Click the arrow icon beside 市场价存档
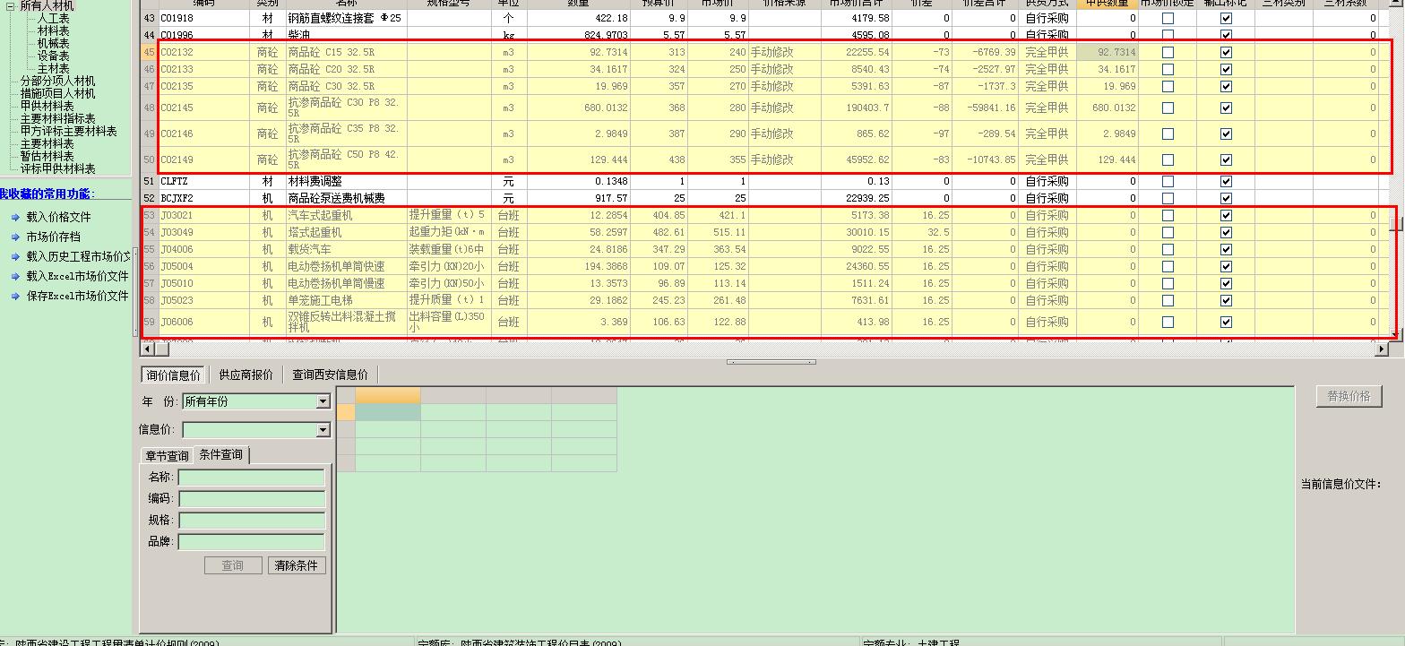This screenshot has height=646, width=1405. [15, 237]
